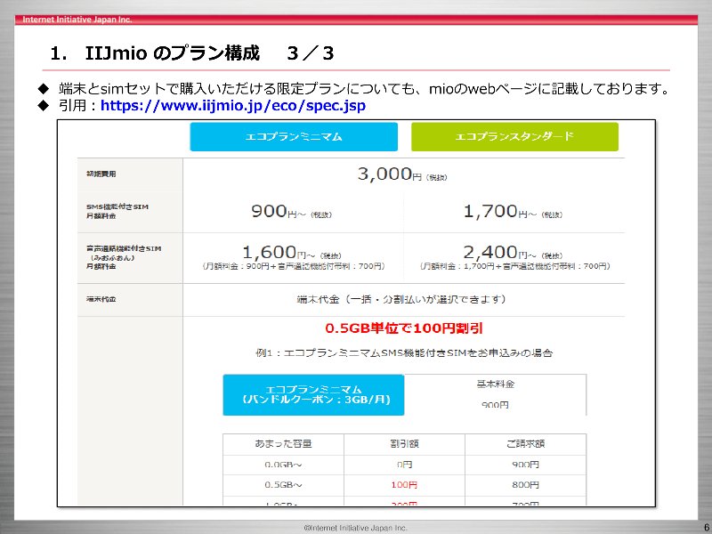
Task: Click the 基本料金 label
Action: click(x=496, y=384)
